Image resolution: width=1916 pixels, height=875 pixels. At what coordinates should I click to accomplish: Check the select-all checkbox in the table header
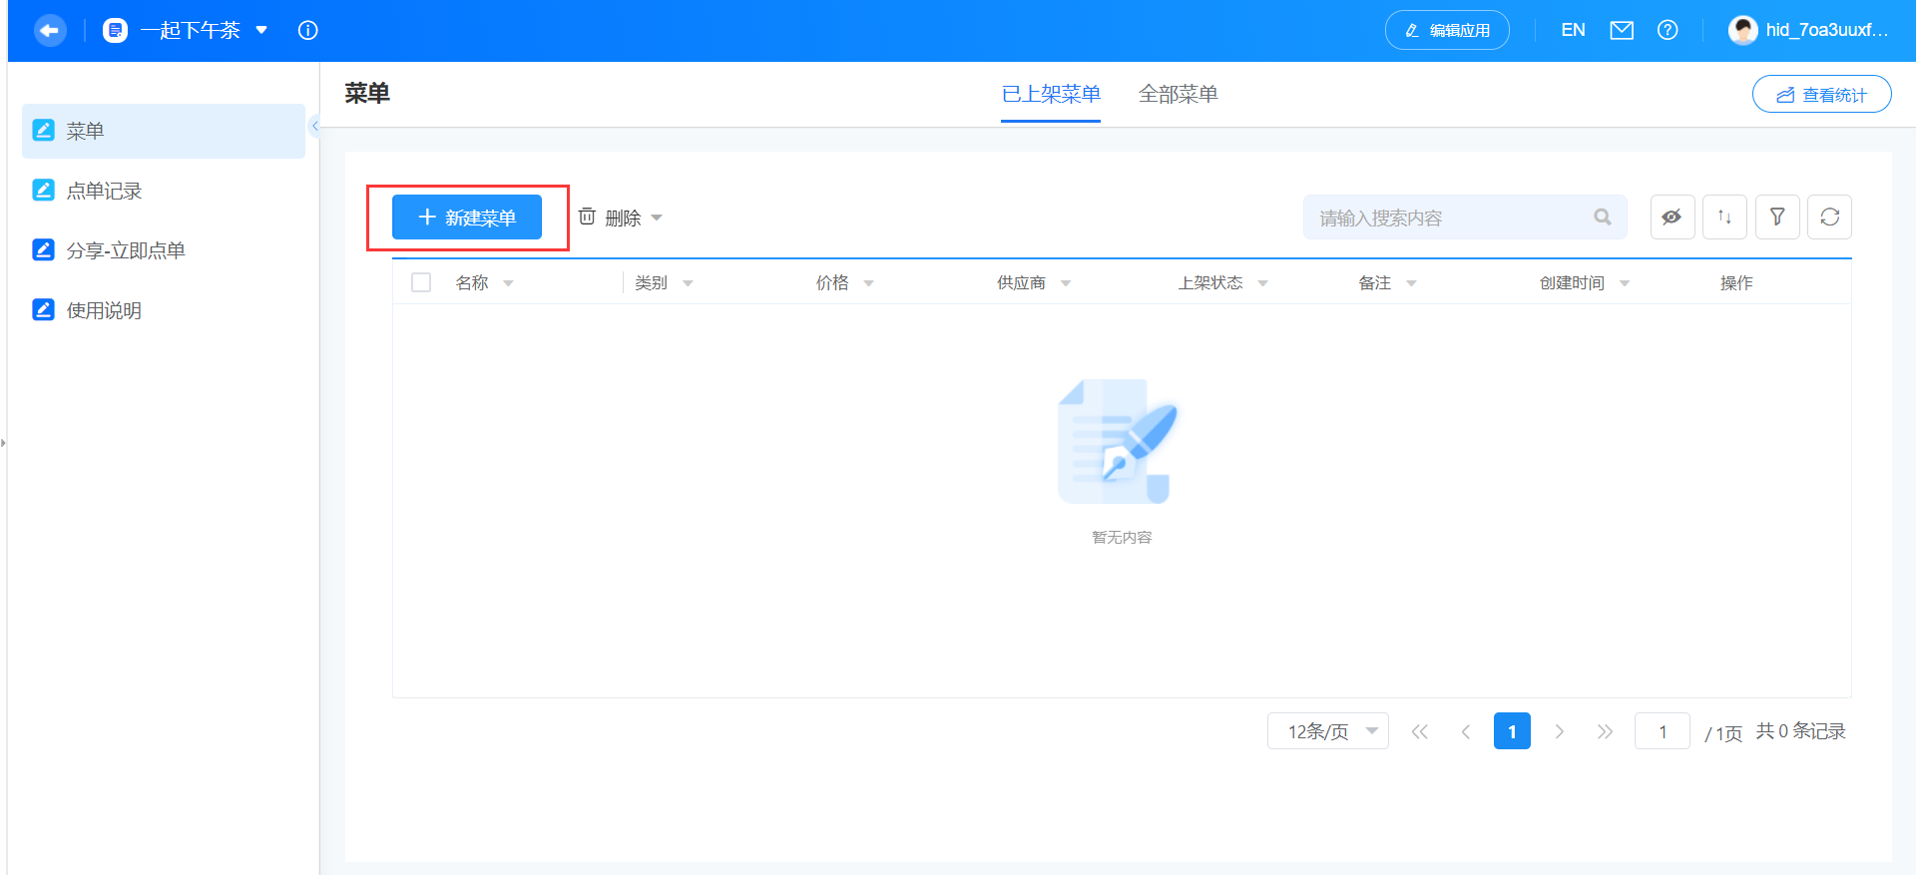421,282
